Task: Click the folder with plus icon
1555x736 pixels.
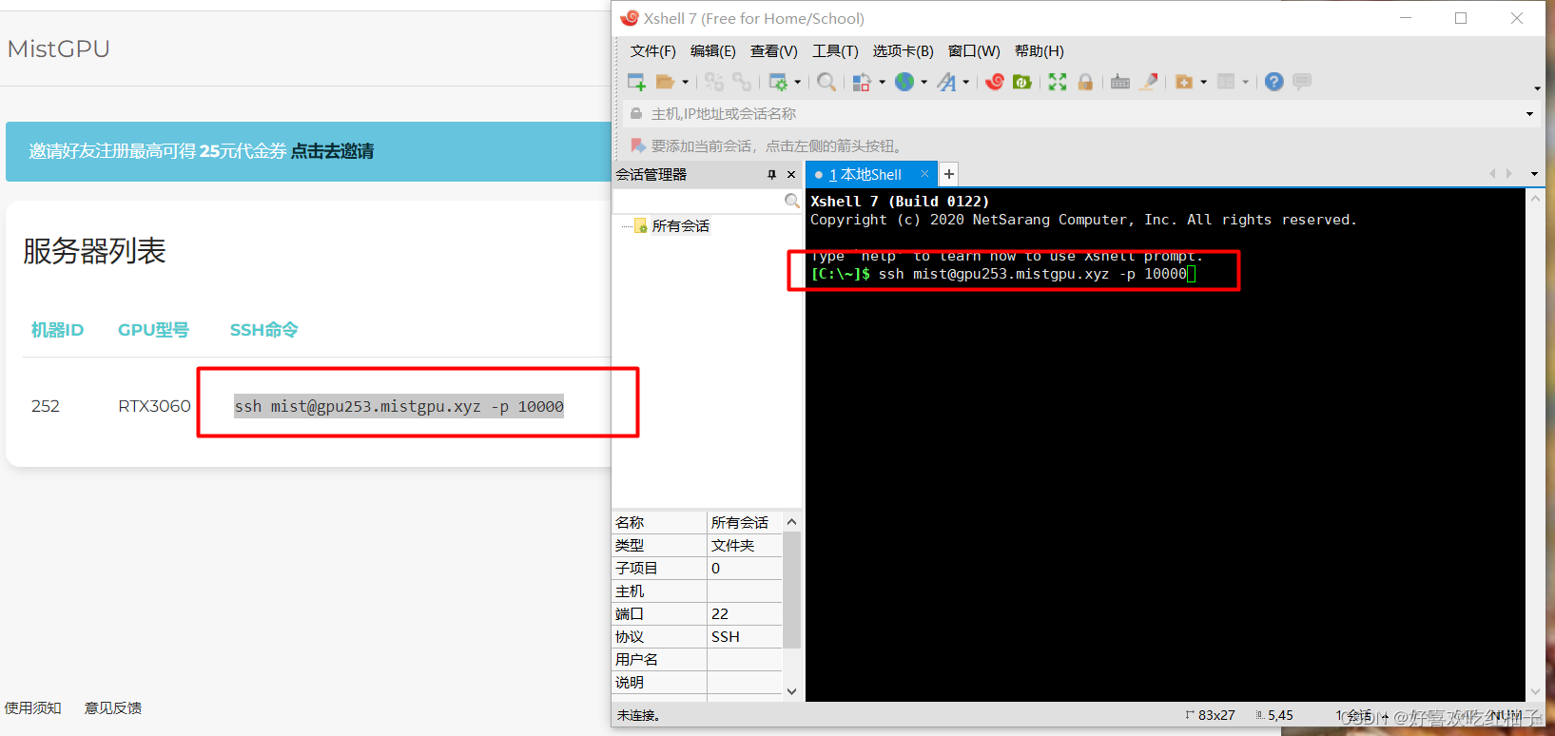Action: [x=1184, y=82]
